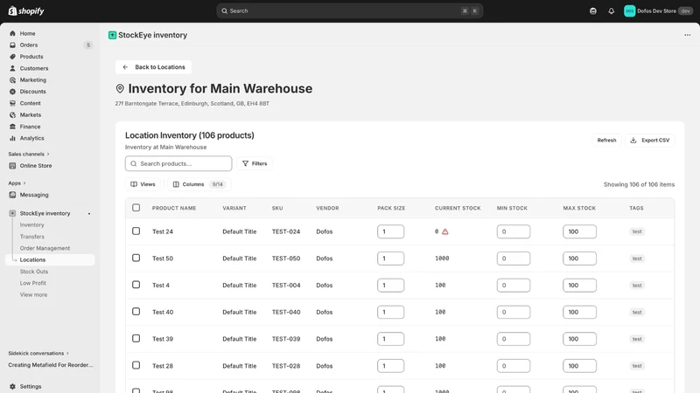The height and width of the screenshot is (393, 700).
Task: Open the Shopify logo home link
Action: (26, 10)
